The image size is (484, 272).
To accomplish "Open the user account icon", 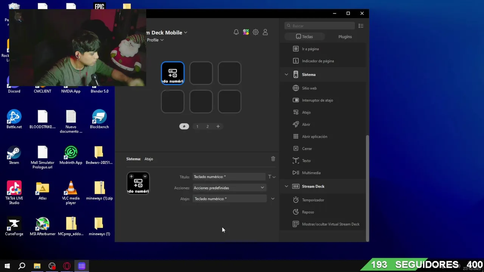I will [265, 32].
